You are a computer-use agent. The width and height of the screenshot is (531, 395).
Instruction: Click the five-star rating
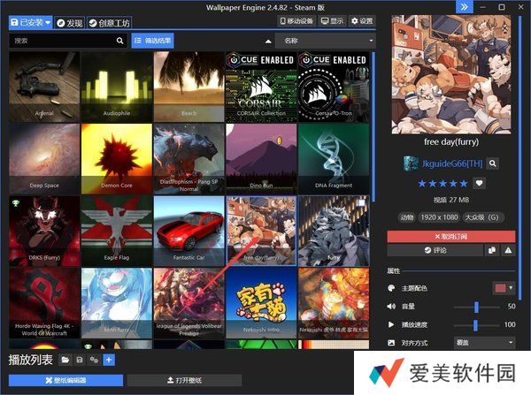coord(442,184)
